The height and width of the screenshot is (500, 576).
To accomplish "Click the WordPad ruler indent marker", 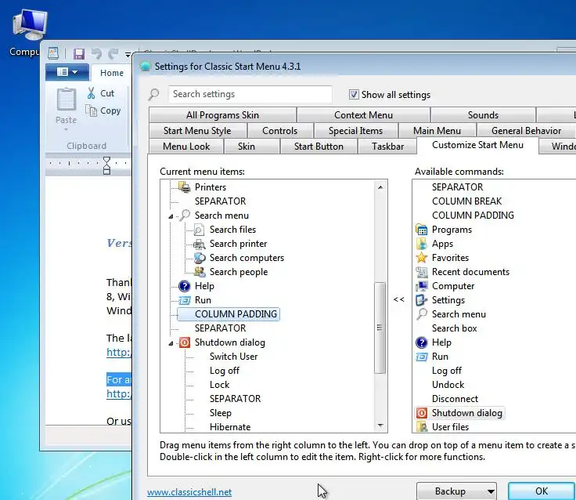I will point(106,165).
